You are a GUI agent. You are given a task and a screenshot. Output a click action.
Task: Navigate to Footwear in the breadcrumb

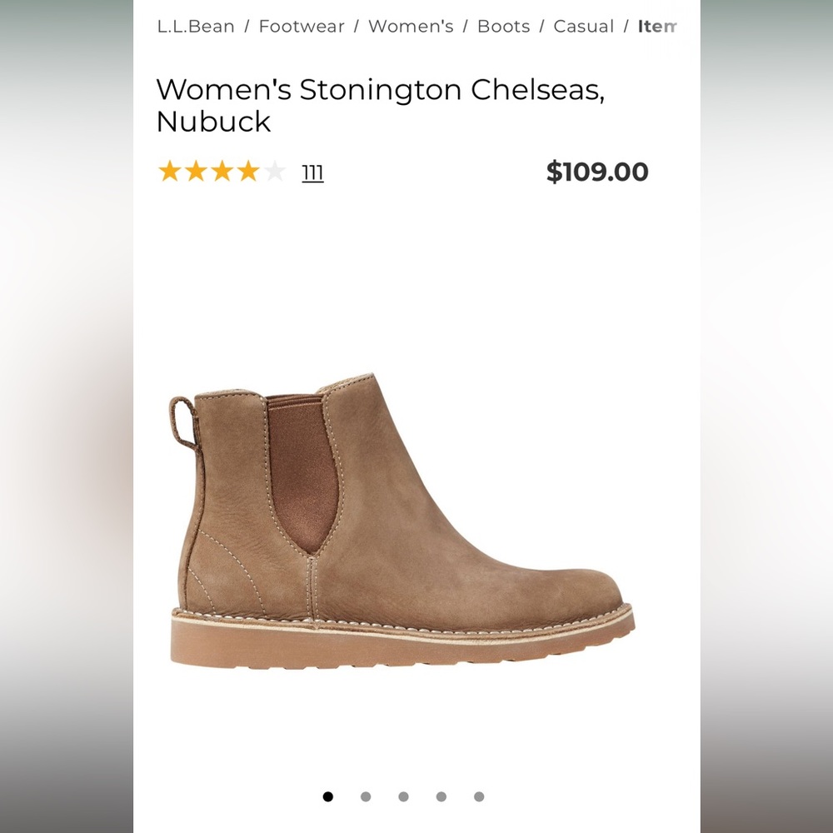302,26
